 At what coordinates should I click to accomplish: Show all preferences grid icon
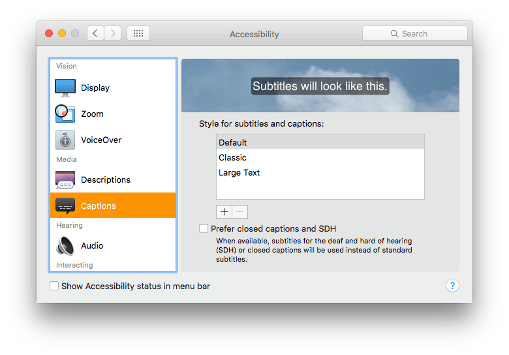pyautogui.click(x=138, y=33)
